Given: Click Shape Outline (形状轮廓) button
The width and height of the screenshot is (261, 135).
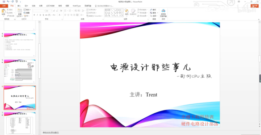Looking at the screenshot, I should coord(143,13).
